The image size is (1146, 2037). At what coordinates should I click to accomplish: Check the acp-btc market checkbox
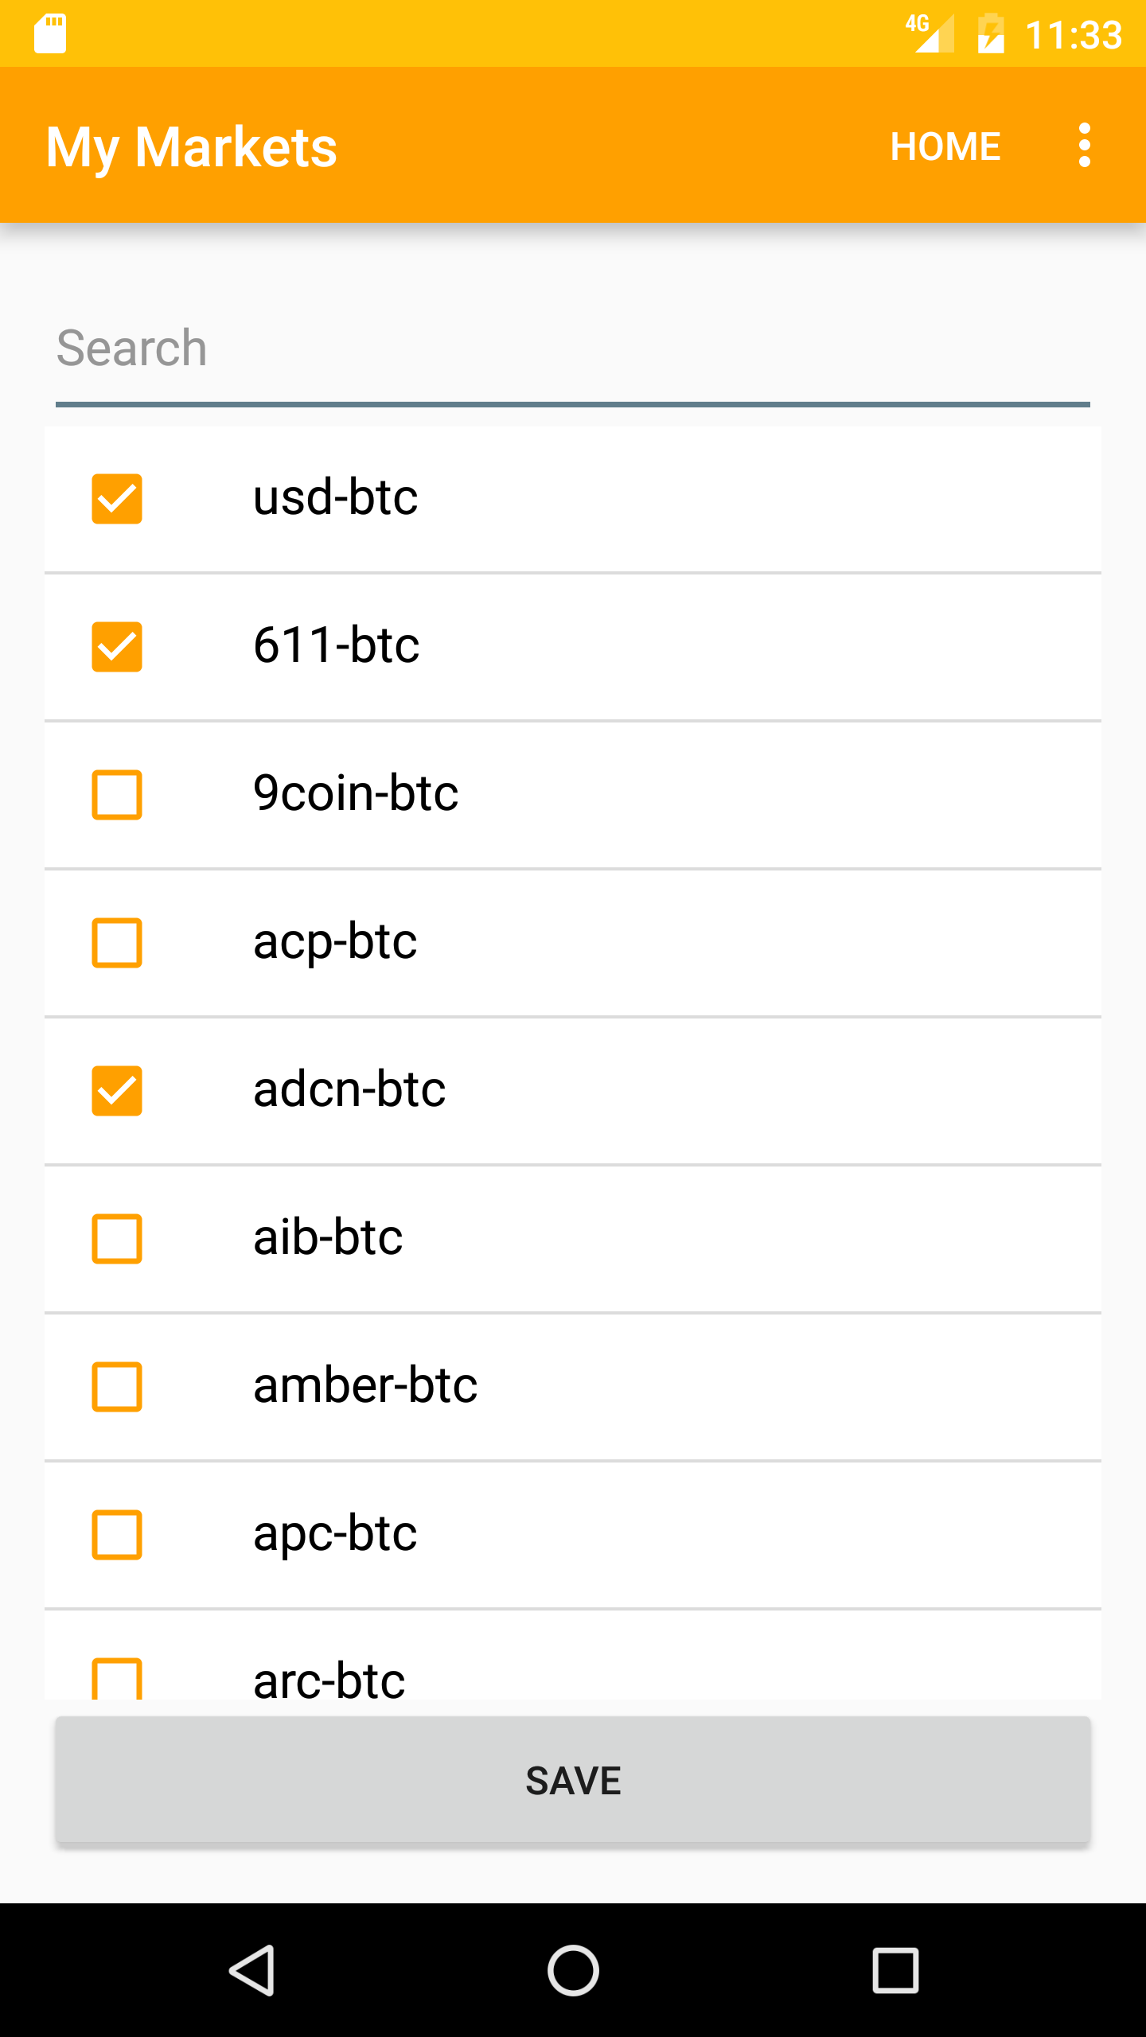pos(117,943)
